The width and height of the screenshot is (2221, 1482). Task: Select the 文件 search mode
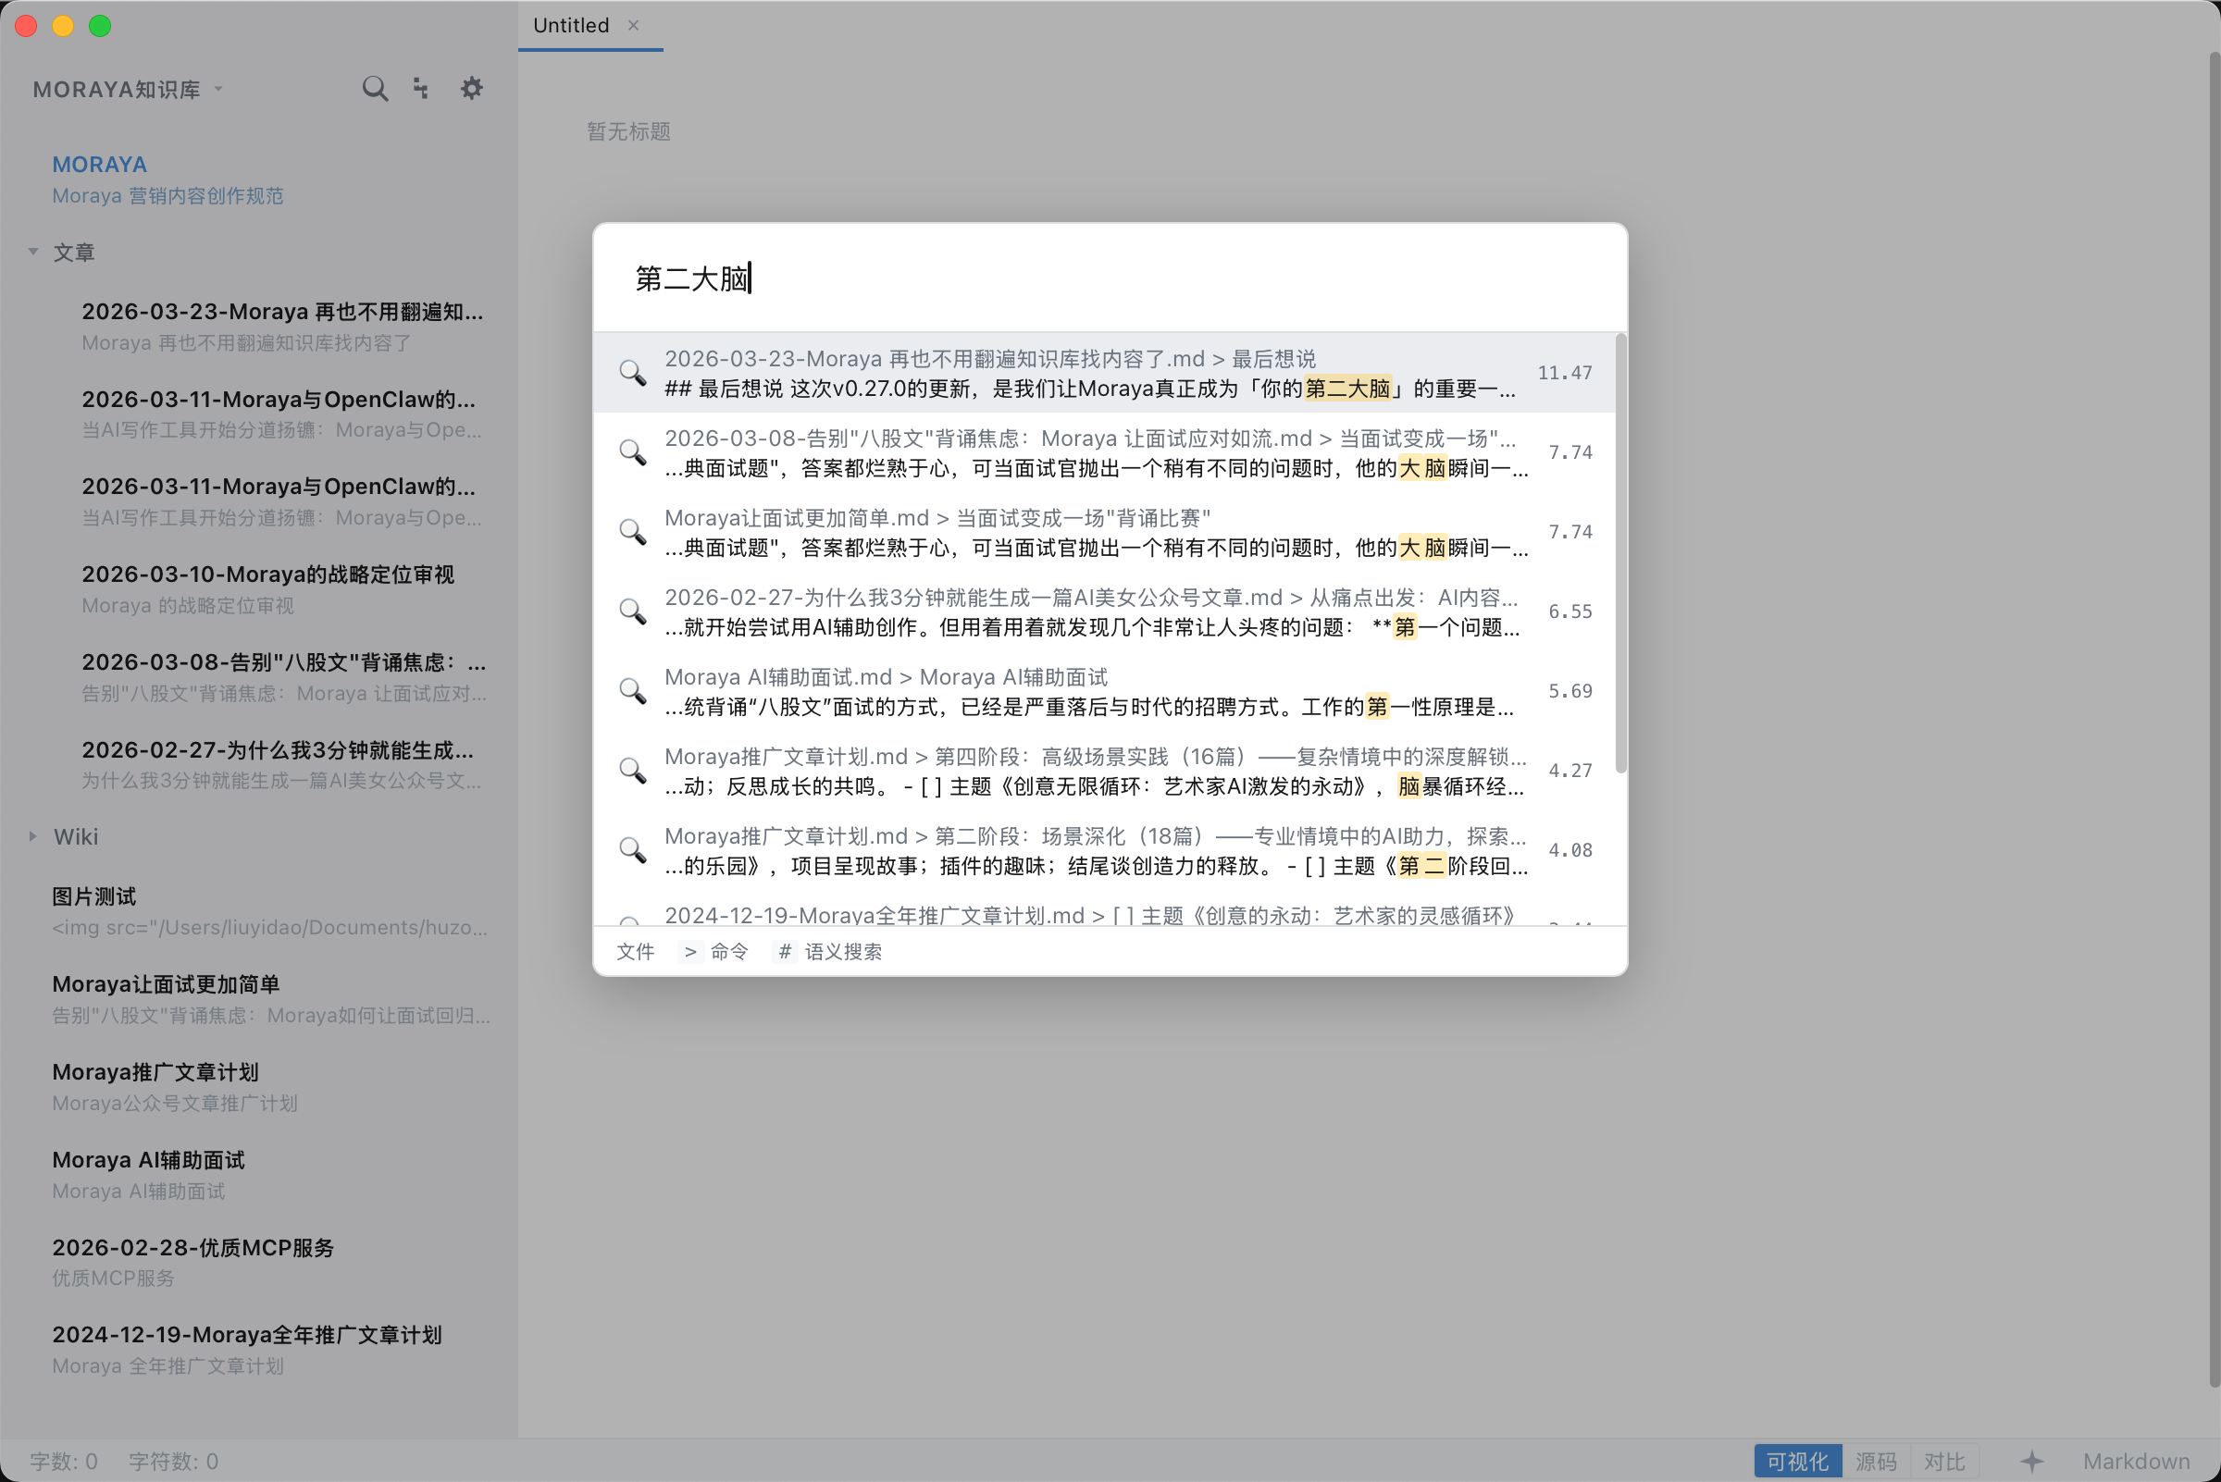tap(636, 952)
